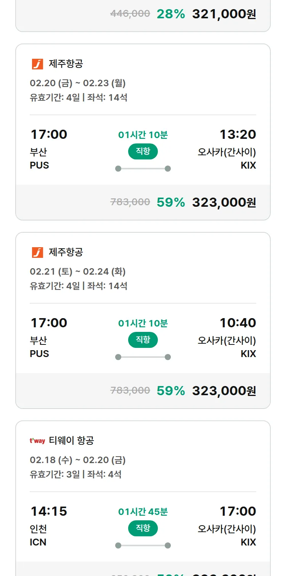Click 10:40 arrival time at KIX
Image resolution: width=286 pixels, height=576 pixels.
[238, 323]
